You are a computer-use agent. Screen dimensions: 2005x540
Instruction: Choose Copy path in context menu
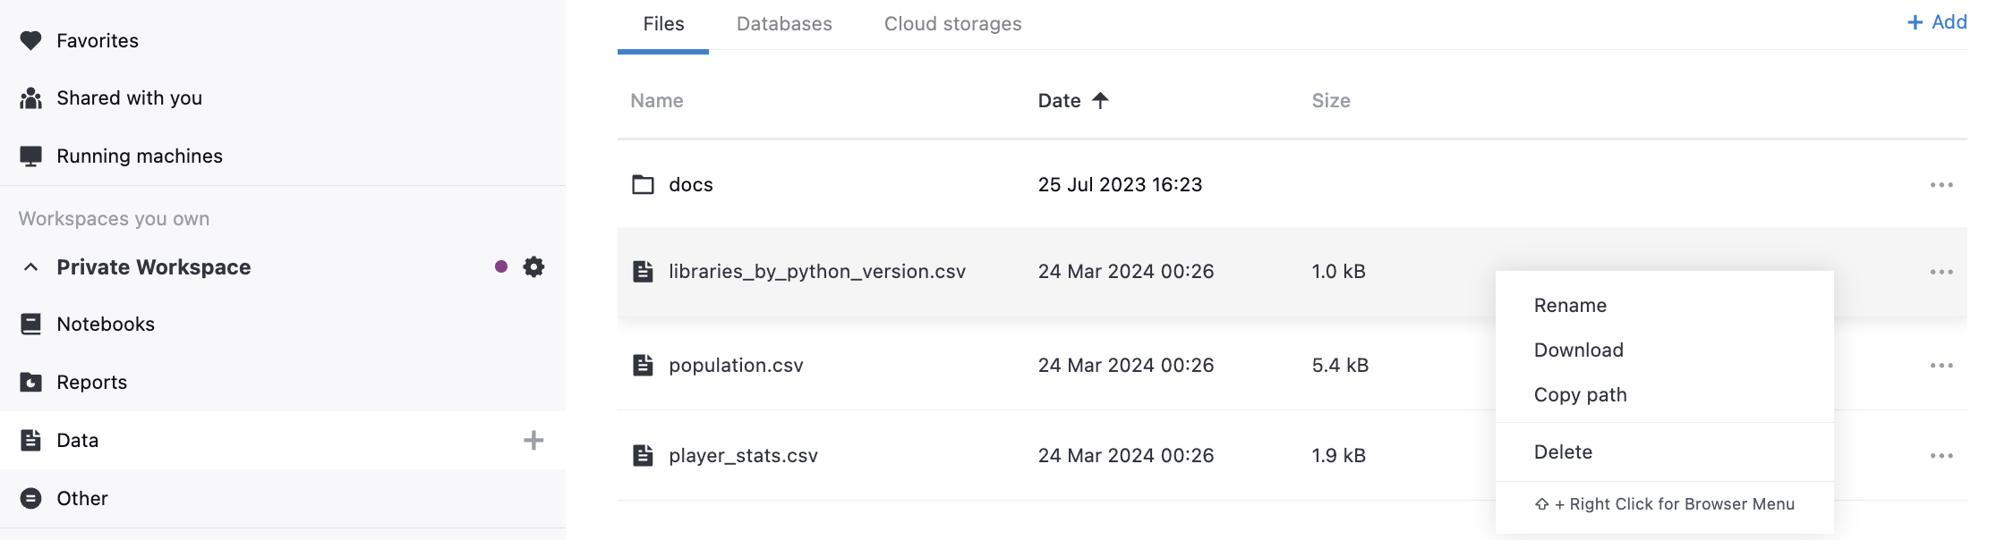(1580, 395)
